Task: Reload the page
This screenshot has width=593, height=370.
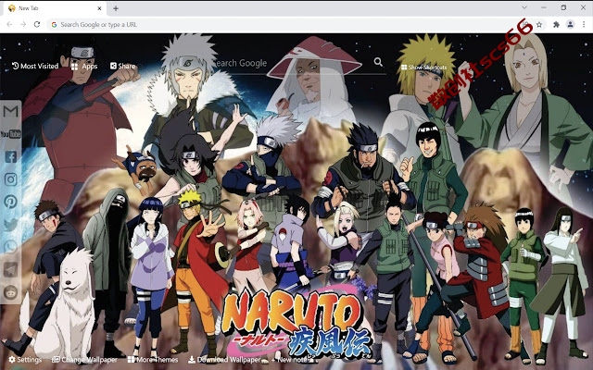Action: pyautogui.click(x=37, y=25)
